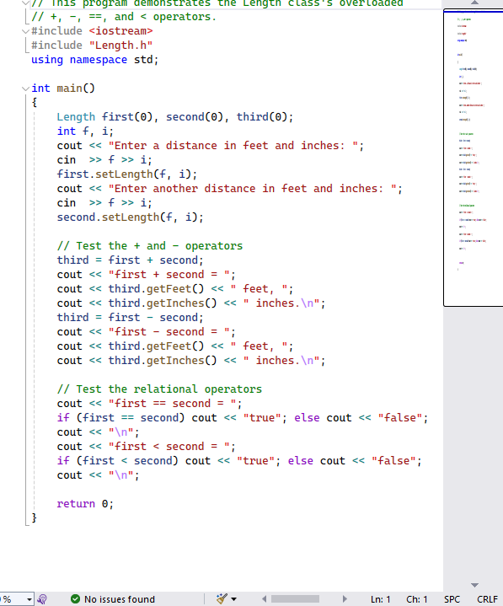Click the 'using namespace std;' line

coord(94,60)
